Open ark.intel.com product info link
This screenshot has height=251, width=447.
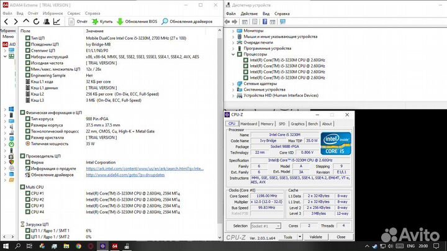145,168
